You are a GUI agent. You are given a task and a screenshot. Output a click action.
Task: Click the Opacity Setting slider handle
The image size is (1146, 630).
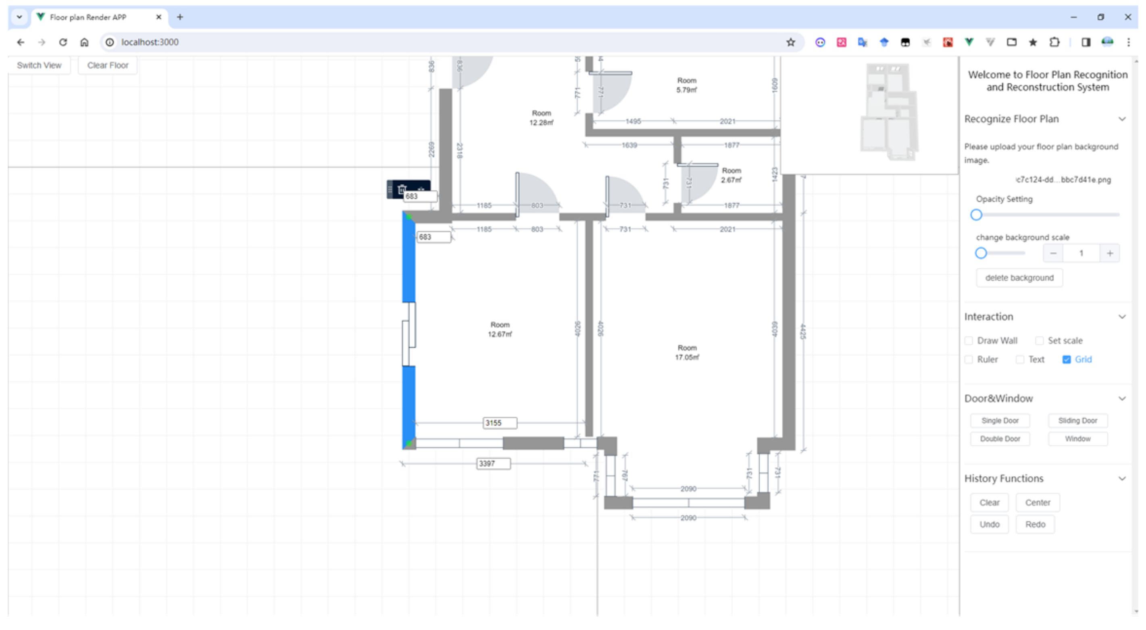pos(976,215)
